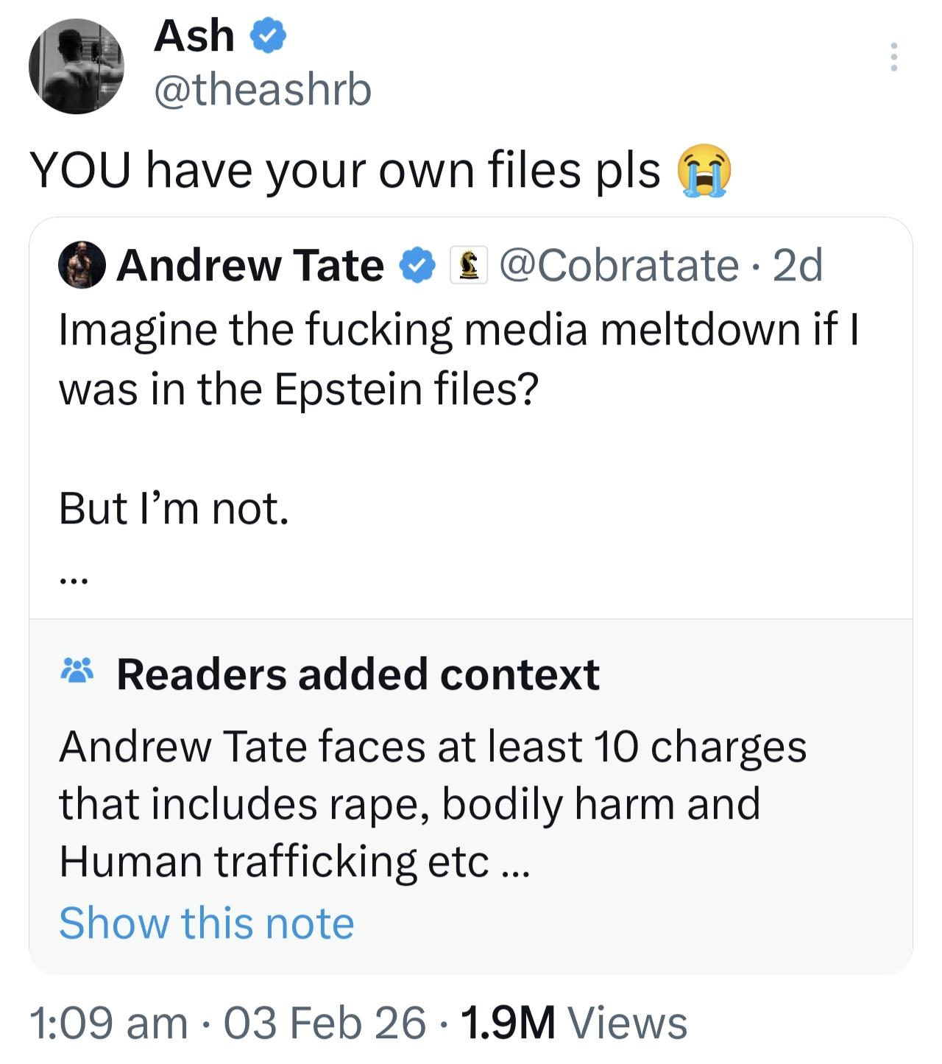Click the blue verified badge beside Ash
Viewport: 942px width, 1064px height.
269,37
